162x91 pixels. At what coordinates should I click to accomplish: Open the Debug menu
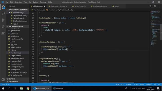click(x=35, y=2)
